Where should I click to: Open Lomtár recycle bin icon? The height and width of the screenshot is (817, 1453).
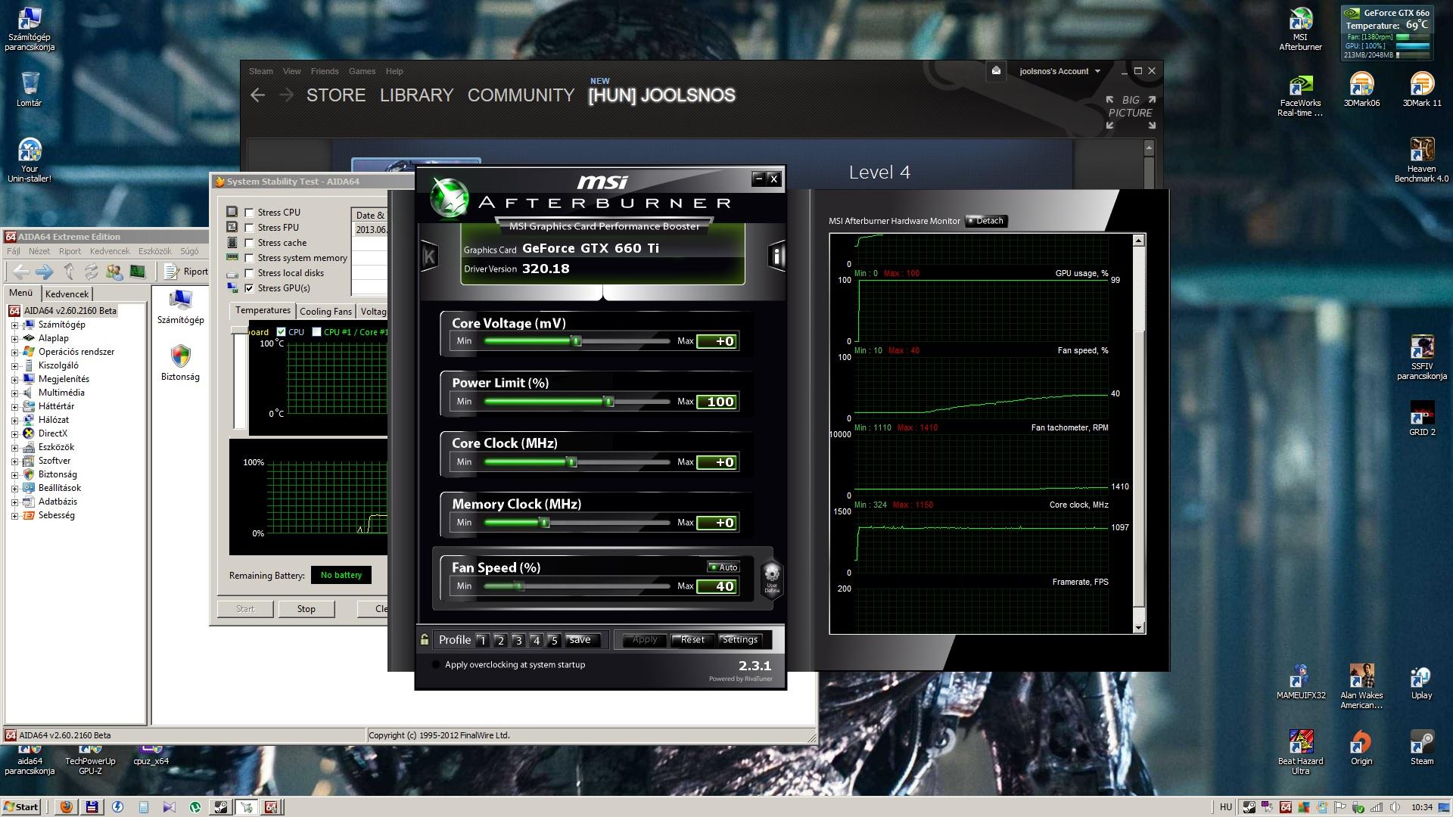click(x=30, y=89)
